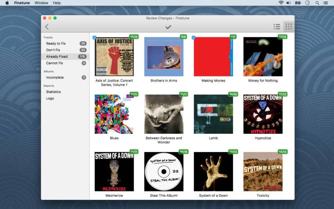Open the Window menu
Viewport: 334px width, 209px height.
41,3
